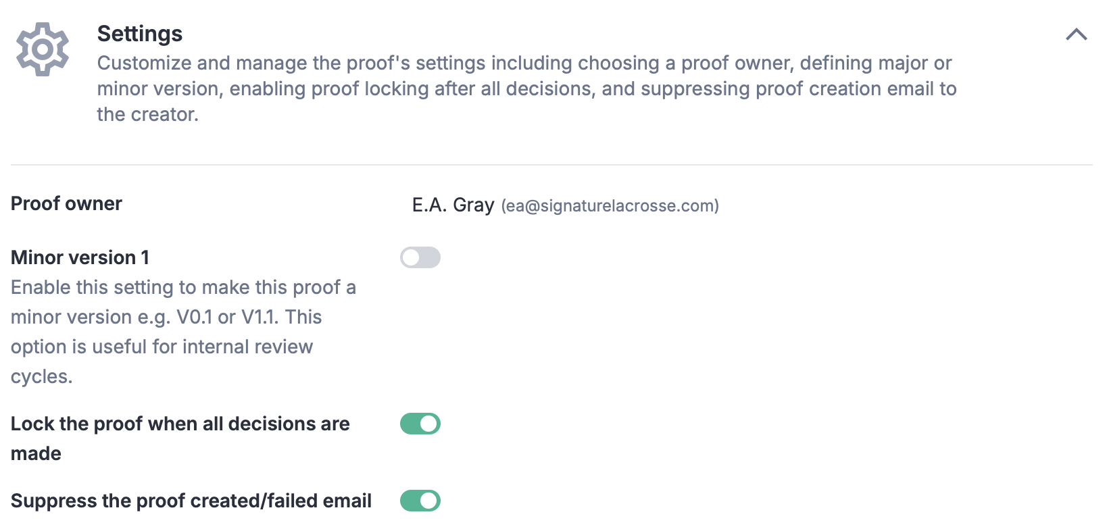Click 'cycles.' ending the minor version help
Screen dimensions: 1107x531
pyautogui.click(x=41, y=376)
